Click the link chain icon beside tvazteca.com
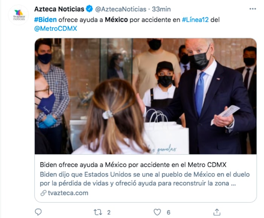 43,193
